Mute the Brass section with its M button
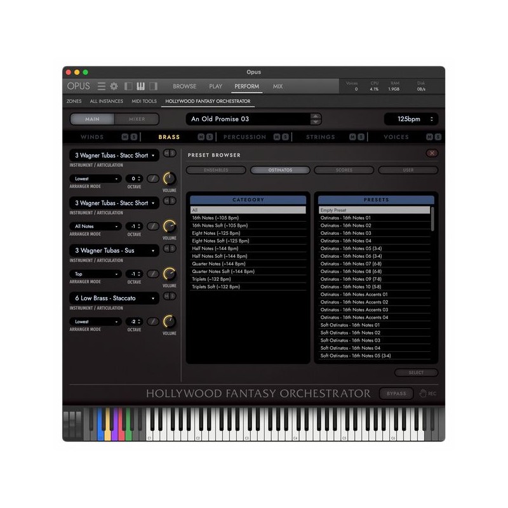 201,136
